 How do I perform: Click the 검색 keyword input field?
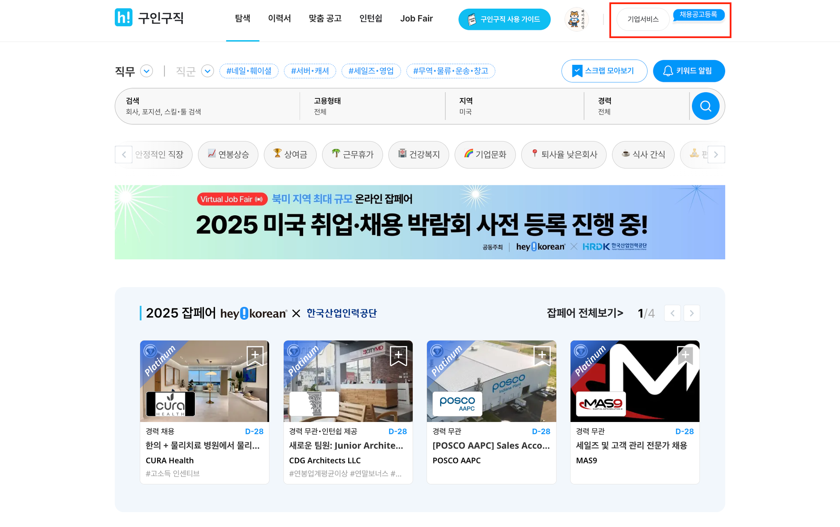[x=208, y=106]
